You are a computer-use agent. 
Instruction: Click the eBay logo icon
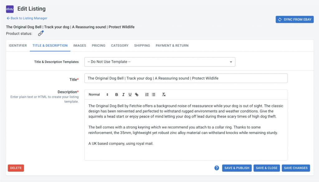(x=10, y=9)
